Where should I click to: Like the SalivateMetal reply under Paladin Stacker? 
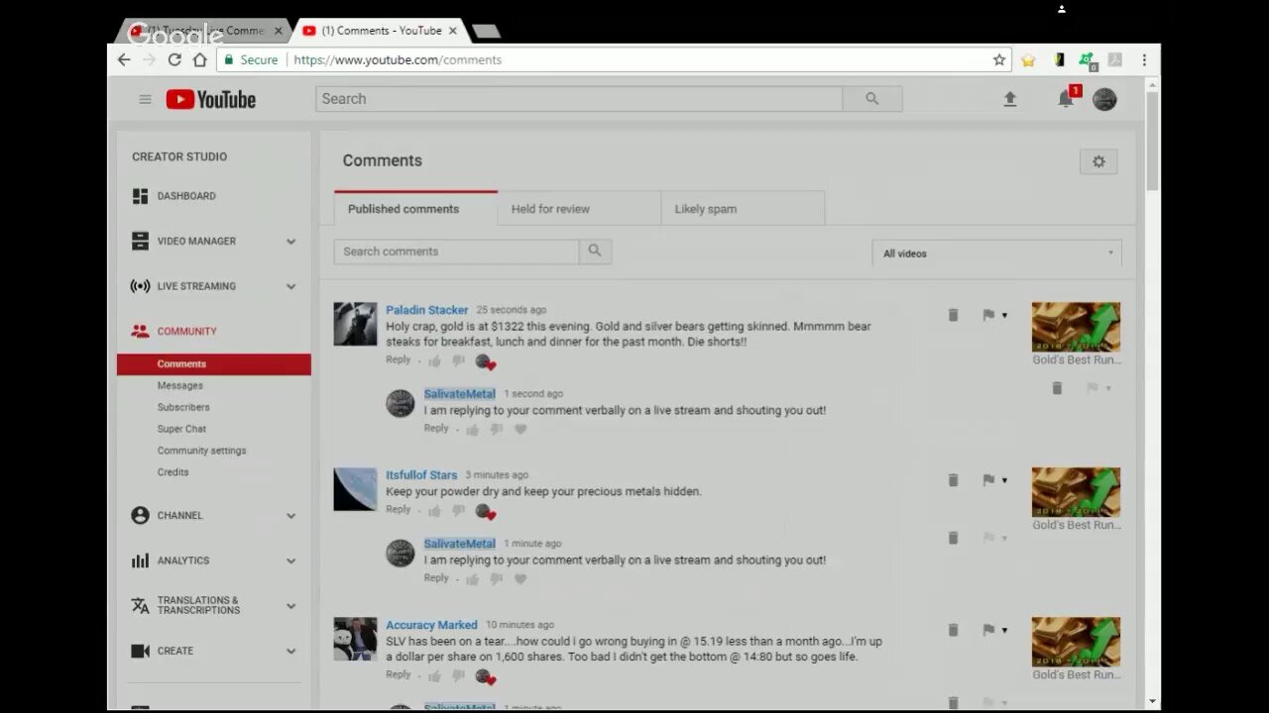(x=473, y=430)
